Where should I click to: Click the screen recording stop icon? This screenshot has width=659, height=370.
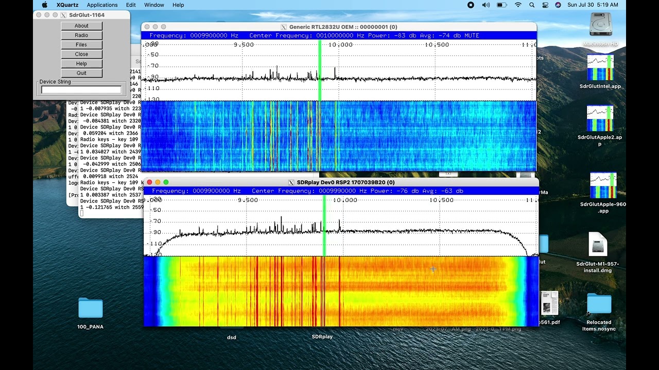(471, 5)
